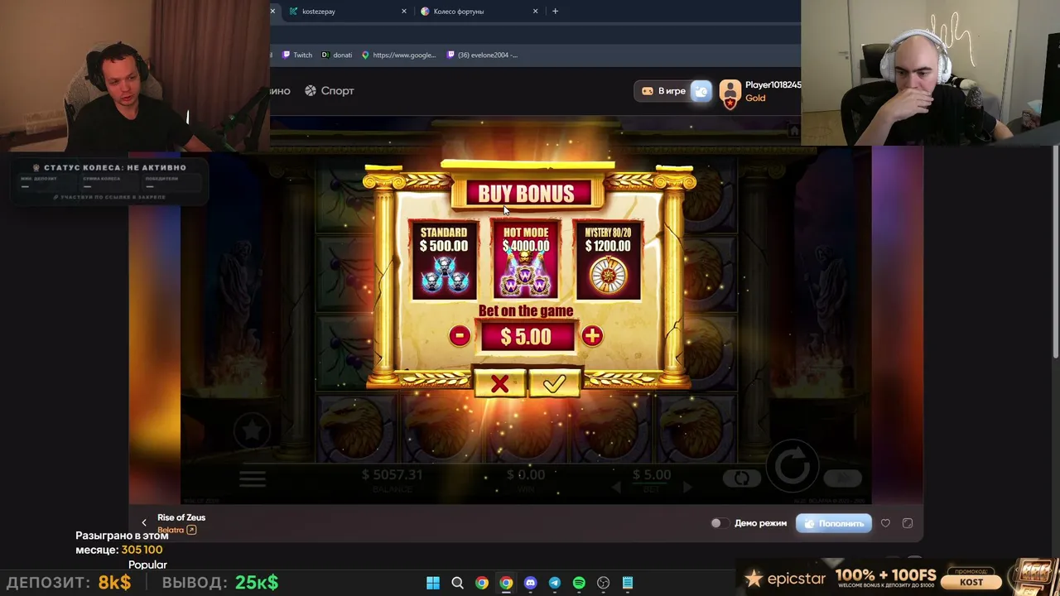This screenshot has width=1060, height=596.
Task: Open Spotify from the taskbar
Action: [579, 583]
